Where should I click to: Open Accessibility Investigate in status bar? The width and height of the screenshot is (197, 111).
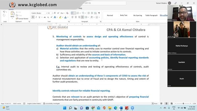pos(51,104)
